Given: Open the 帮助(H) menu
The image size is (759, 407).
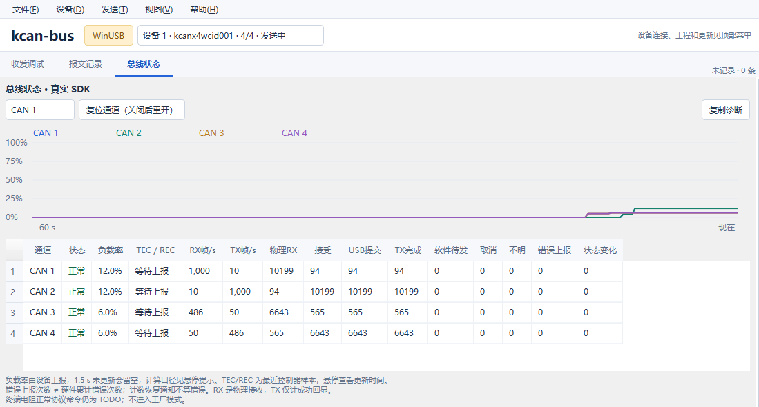Looking at the screenshot, I should point(204,9).
